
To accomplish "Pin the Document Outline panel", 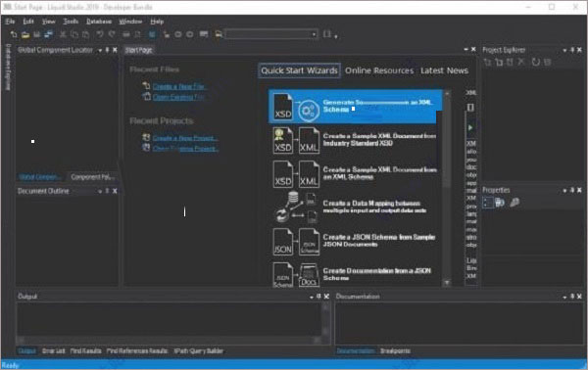I will 107,191.
